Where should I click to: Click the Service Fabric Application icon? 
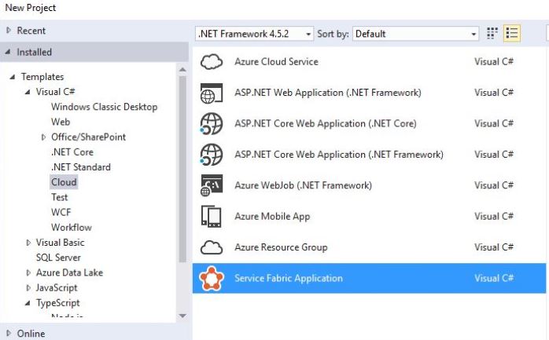click(212, 278)
